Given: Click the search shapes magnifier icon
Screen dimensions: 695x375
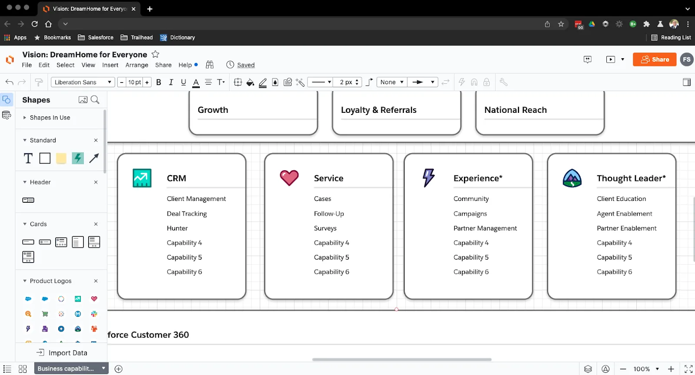Looking at the screenshot, I should click(x=95, y=100).
